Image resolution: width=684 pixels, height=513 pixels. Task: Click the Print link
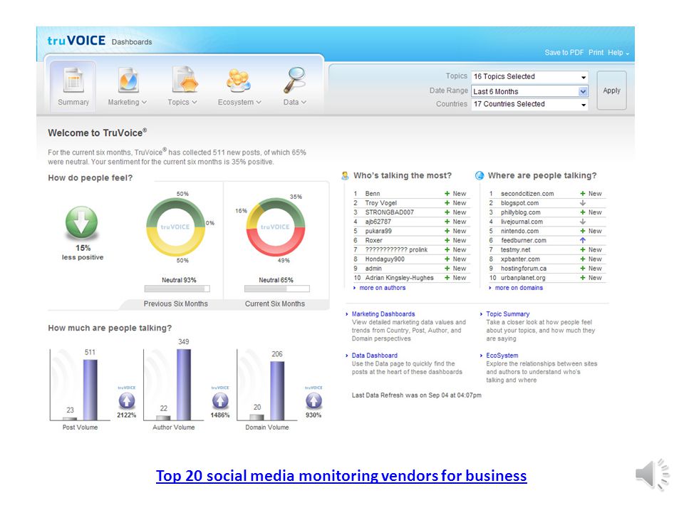coord(596,52)
